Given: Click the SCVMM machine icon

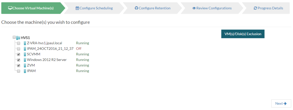Looking at the screenshot, I should [x=25, y=54].
